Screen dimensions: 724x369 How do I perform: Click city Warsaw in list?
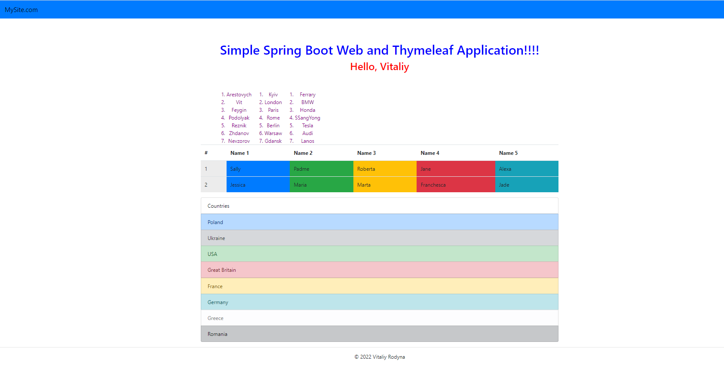273,133
